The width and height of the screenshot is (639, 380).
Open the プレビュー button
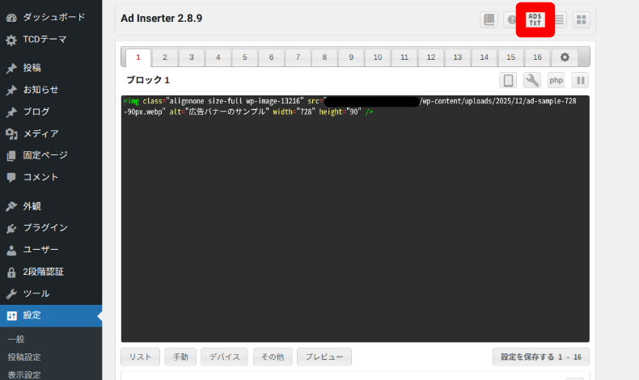point(324,357)
